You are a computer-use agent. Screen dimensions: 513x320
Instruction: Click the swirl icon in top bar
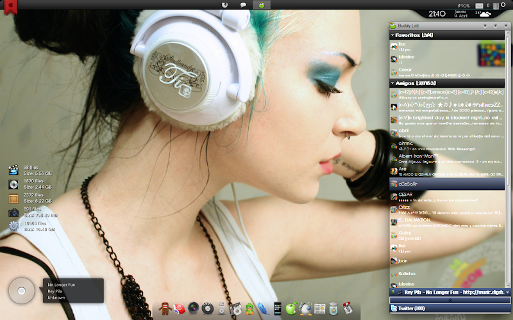[x=225, y=4]
